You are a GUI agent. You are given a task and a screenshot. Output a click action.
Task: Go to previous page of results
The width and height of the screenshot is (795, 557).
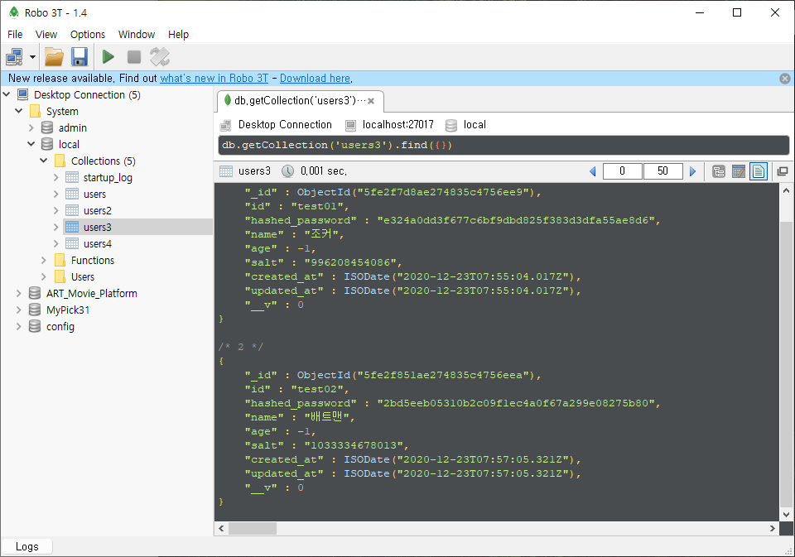593,171
